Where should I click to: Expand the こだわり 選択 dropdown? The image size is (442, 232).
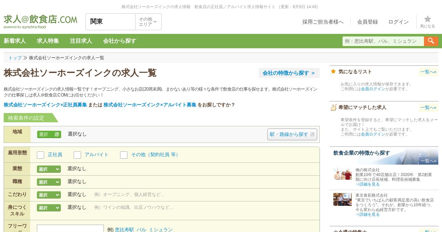(x=49, y=195)
